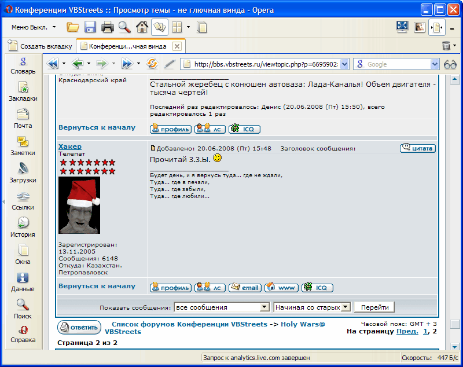
Task: Send ЛС to Денис in upper post
Action: click(210, 129)
